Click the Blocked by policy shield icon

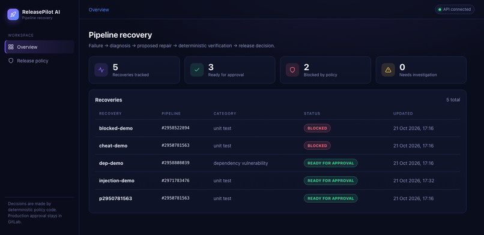pyautogui.click(x=292, y=70)
